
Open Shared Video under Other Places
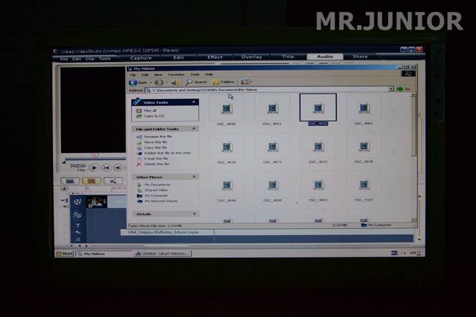(x=156, y=190)
